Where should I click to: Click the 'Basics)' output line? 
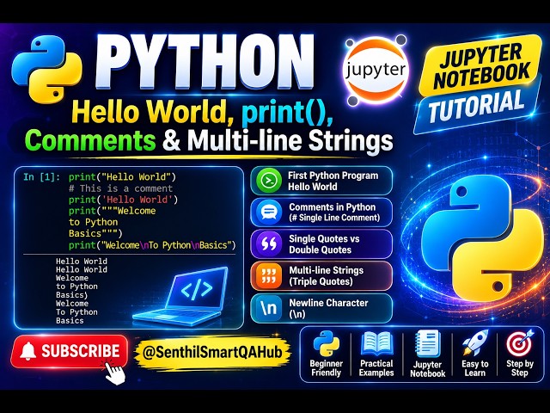[71, 295]
